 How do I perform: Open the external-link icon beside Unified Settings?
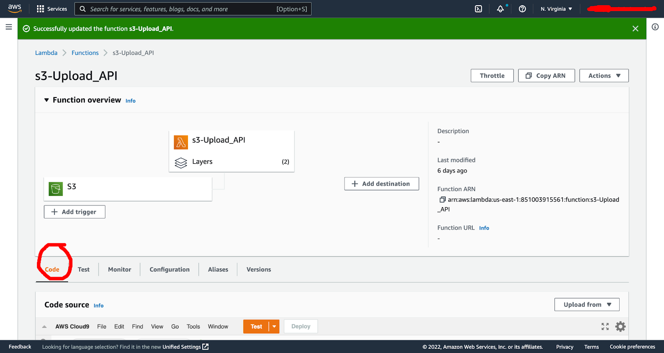tap(205, 347)
